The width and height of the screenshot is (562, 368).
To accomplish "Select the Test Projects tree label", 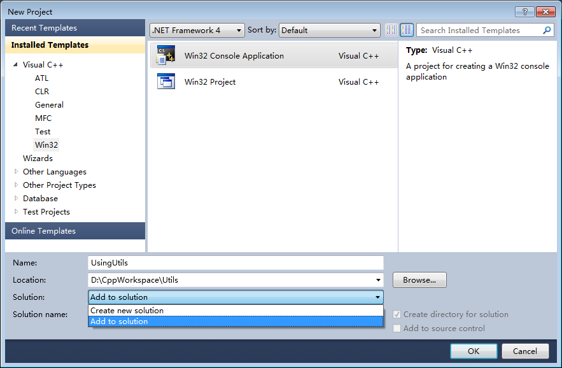I will pos(46,211).
